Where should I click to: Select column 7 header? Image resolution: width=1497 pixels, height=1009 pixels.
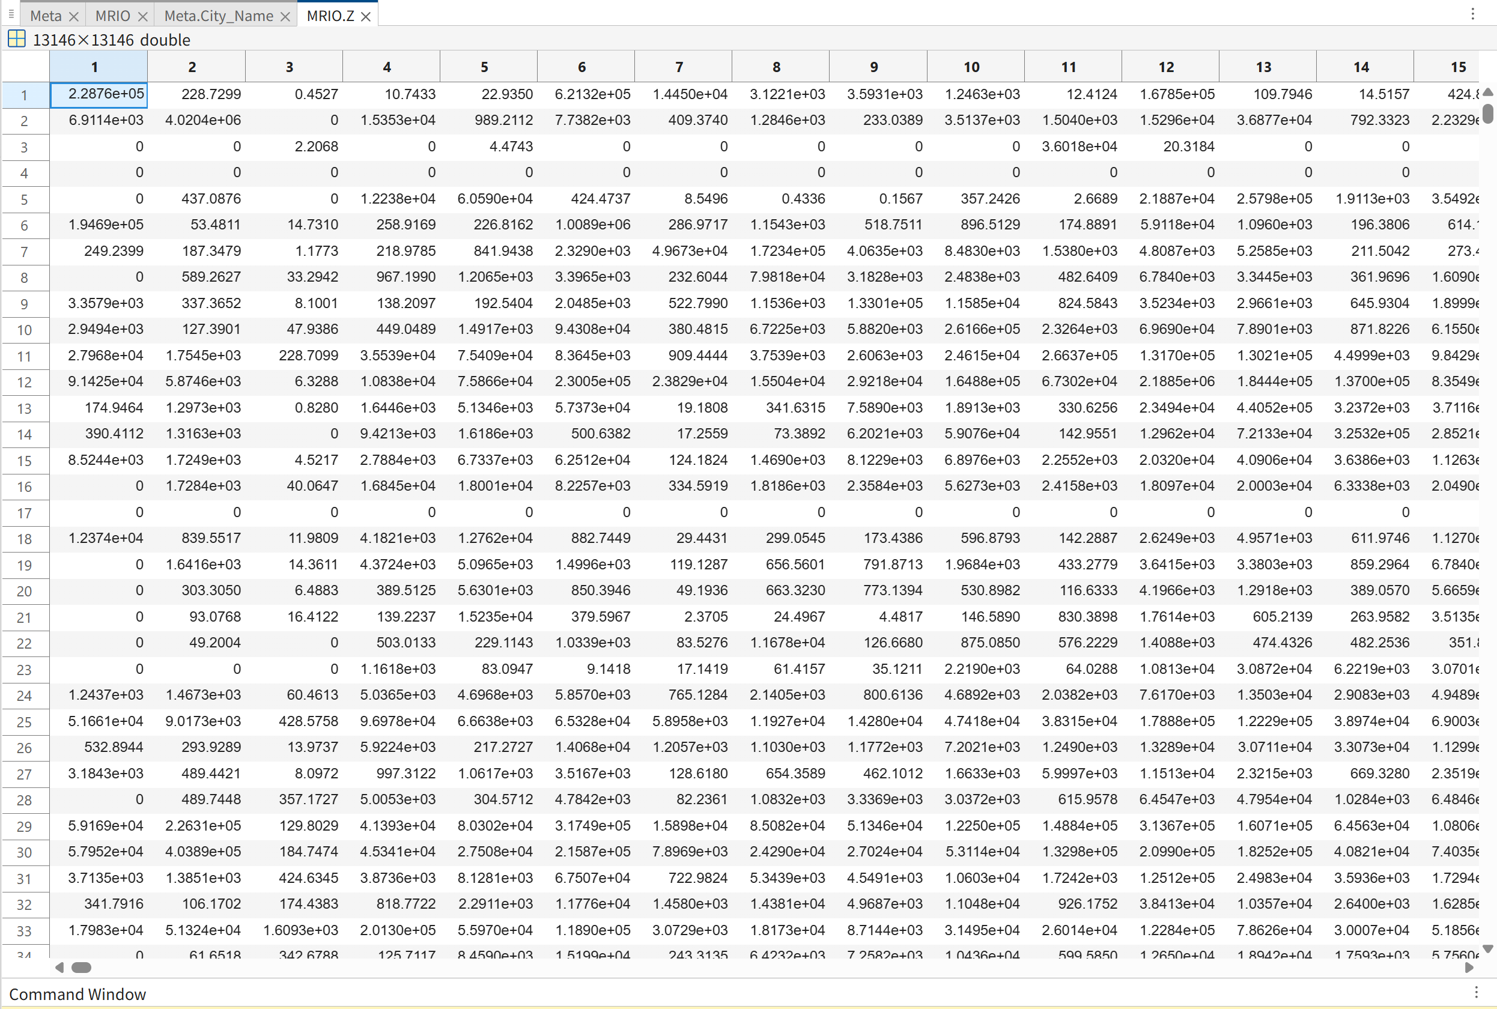click(x=678, y=67)
